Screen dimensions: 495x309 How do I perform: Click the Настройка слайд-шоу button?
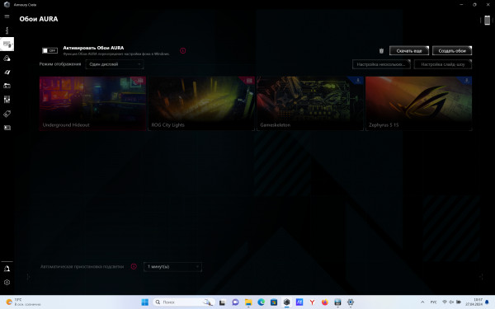(x=442, y=64)
